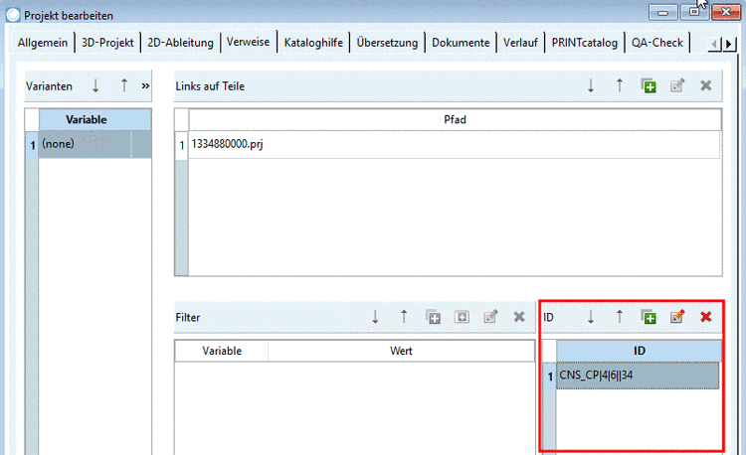Move filter down in Filter toolbar
This screenshot has width=746, height=455.
pyautogui.click(x=375, y=317)
